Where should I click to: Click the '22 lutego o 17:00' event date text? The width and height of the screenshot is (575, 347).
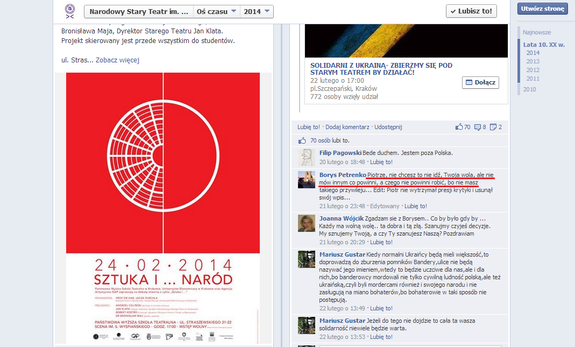click(x=337, y=81)
